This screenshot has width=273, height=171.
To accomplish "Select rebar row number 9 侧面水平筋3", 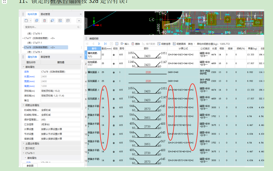I will pos(86,125).
